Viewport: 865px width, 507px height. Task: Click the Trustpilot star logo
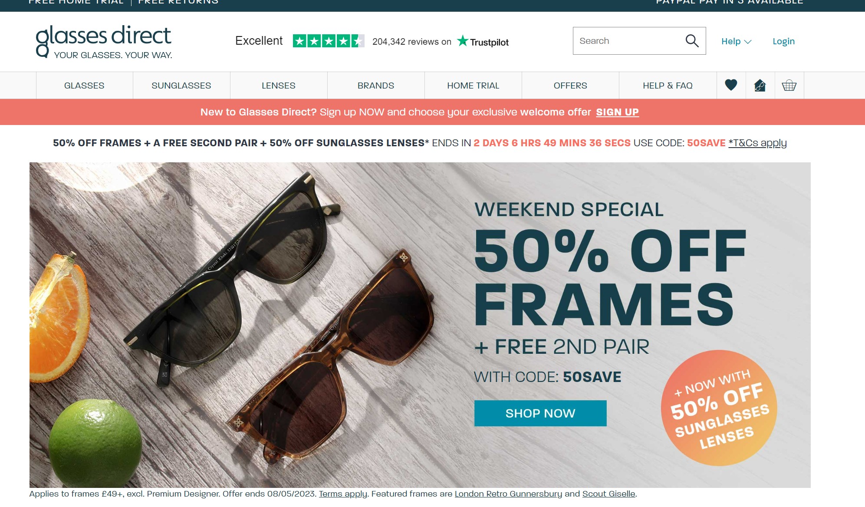click(483, 41)
